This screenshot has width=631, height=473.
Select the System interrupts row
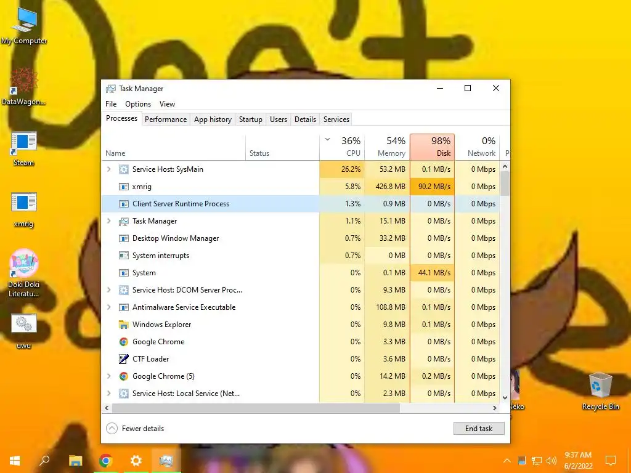tap(301, 256)
